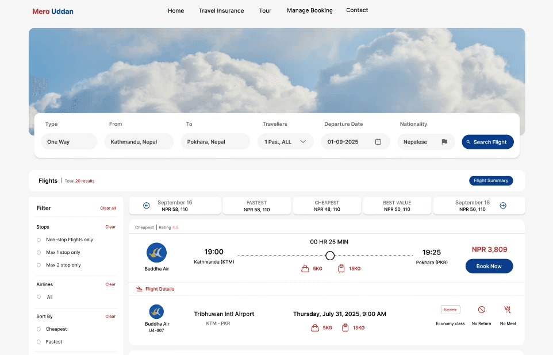Open the Travellers dropdown

(285, 142)
